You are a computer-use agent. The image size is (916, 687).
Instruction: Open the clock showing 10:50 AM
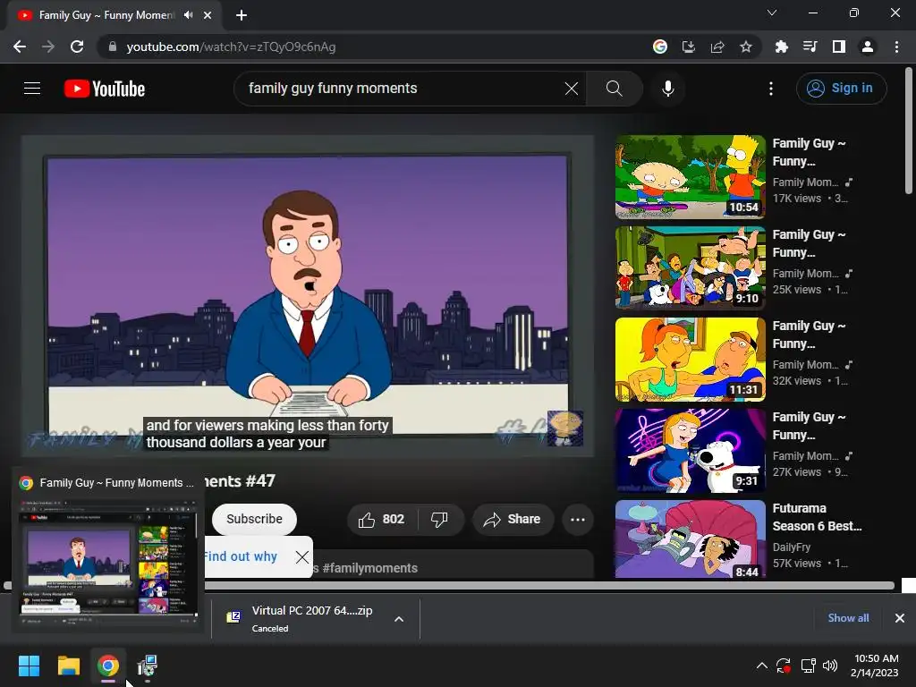(875, 666)
